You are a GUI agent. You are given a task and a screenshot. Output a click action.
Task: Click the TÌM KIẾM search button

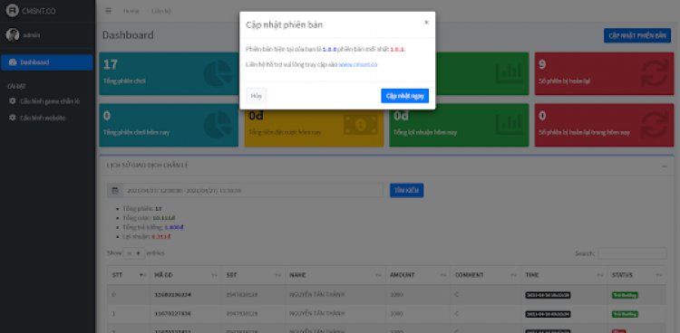click(406, 191)
